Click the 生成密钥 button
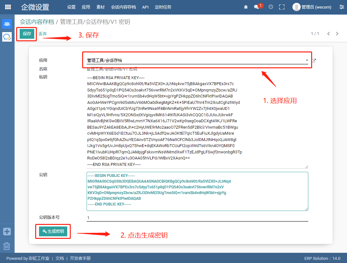The height and width of the screenshot is (263, 347). [53, 231]
